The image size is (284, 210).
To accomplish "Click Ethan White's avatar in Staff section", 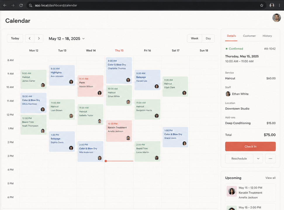I will pos(228,94).
